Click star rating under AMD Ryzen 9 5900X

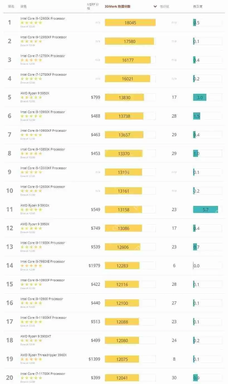tap(31, 210)
